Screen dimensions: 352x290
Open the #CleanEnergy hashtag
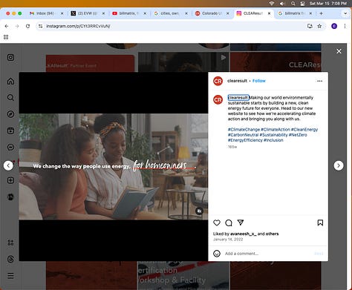[304, 129]
